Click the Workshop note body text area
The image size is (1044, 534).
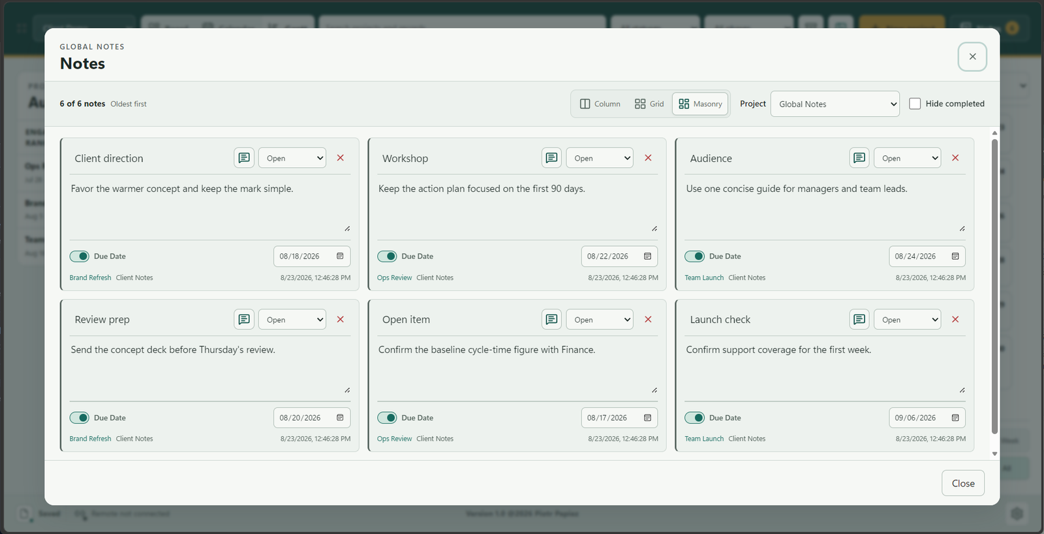(517, 206)
